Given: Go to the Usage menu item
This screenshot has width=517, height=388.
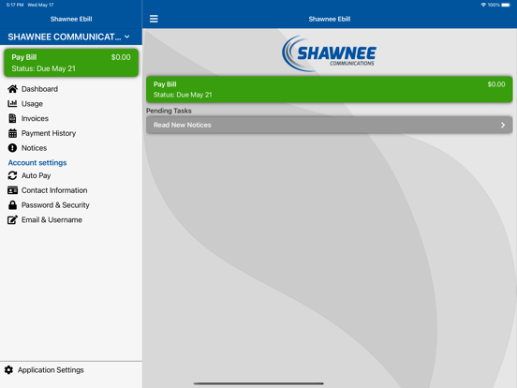Looking at the screenshot, I should [x=32, y=104].
